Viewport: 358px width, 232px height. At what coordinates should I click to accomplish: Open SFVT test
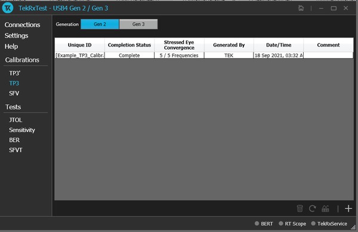[x=16, y=150]
